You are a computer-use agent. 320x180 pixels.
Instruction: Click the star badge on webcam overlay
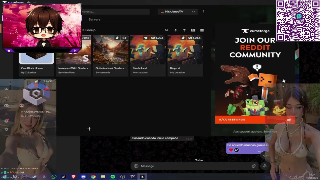9,50
